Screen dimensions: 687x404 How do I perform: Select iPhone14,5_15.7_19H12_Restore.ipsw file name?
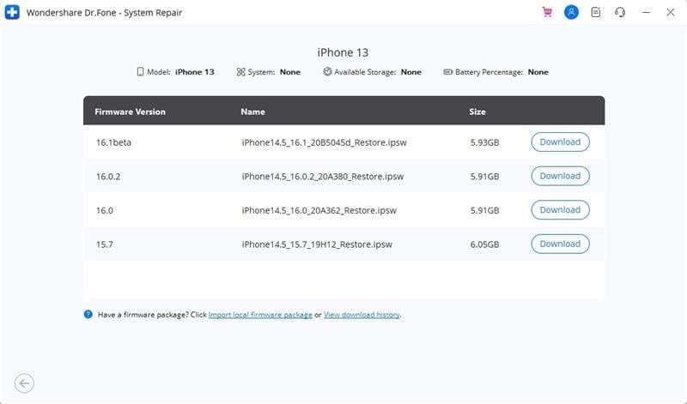point(317,244)
